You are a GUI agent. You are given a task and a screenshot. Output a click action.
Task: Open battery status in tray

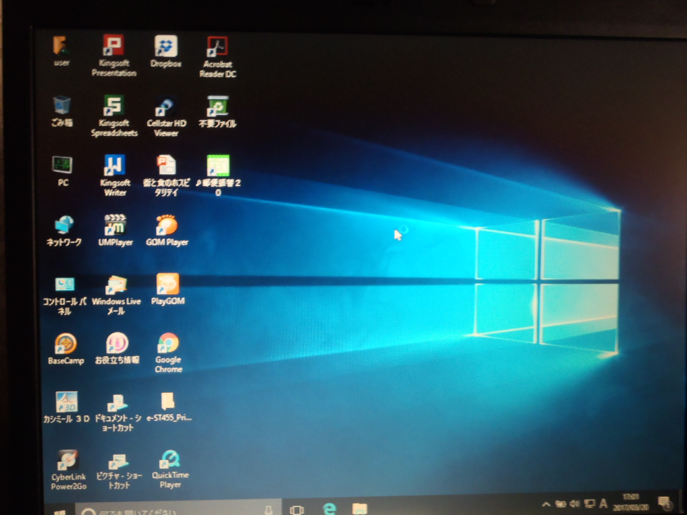click(x=561, y=504)
